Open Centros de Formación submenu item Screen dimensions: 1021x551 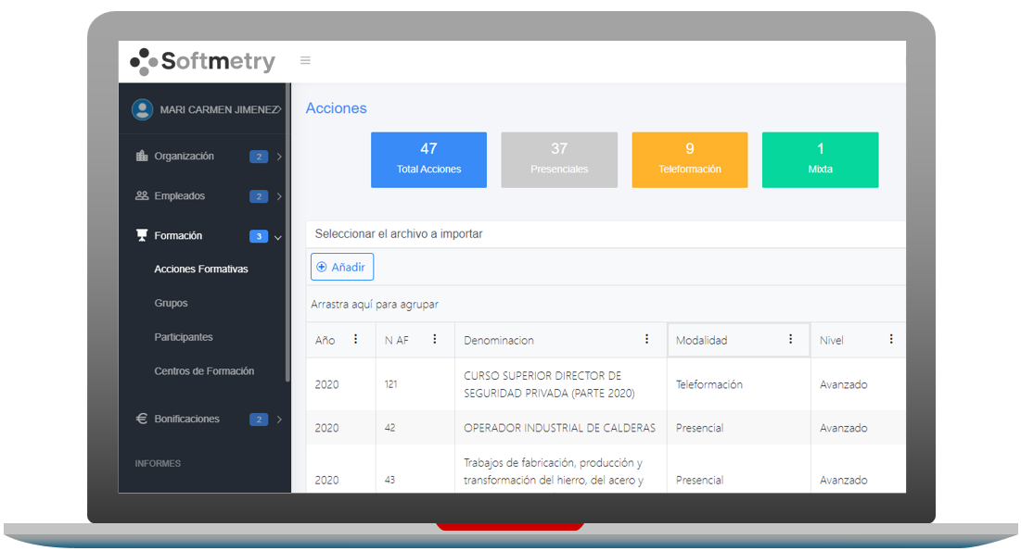pos(204,370)
